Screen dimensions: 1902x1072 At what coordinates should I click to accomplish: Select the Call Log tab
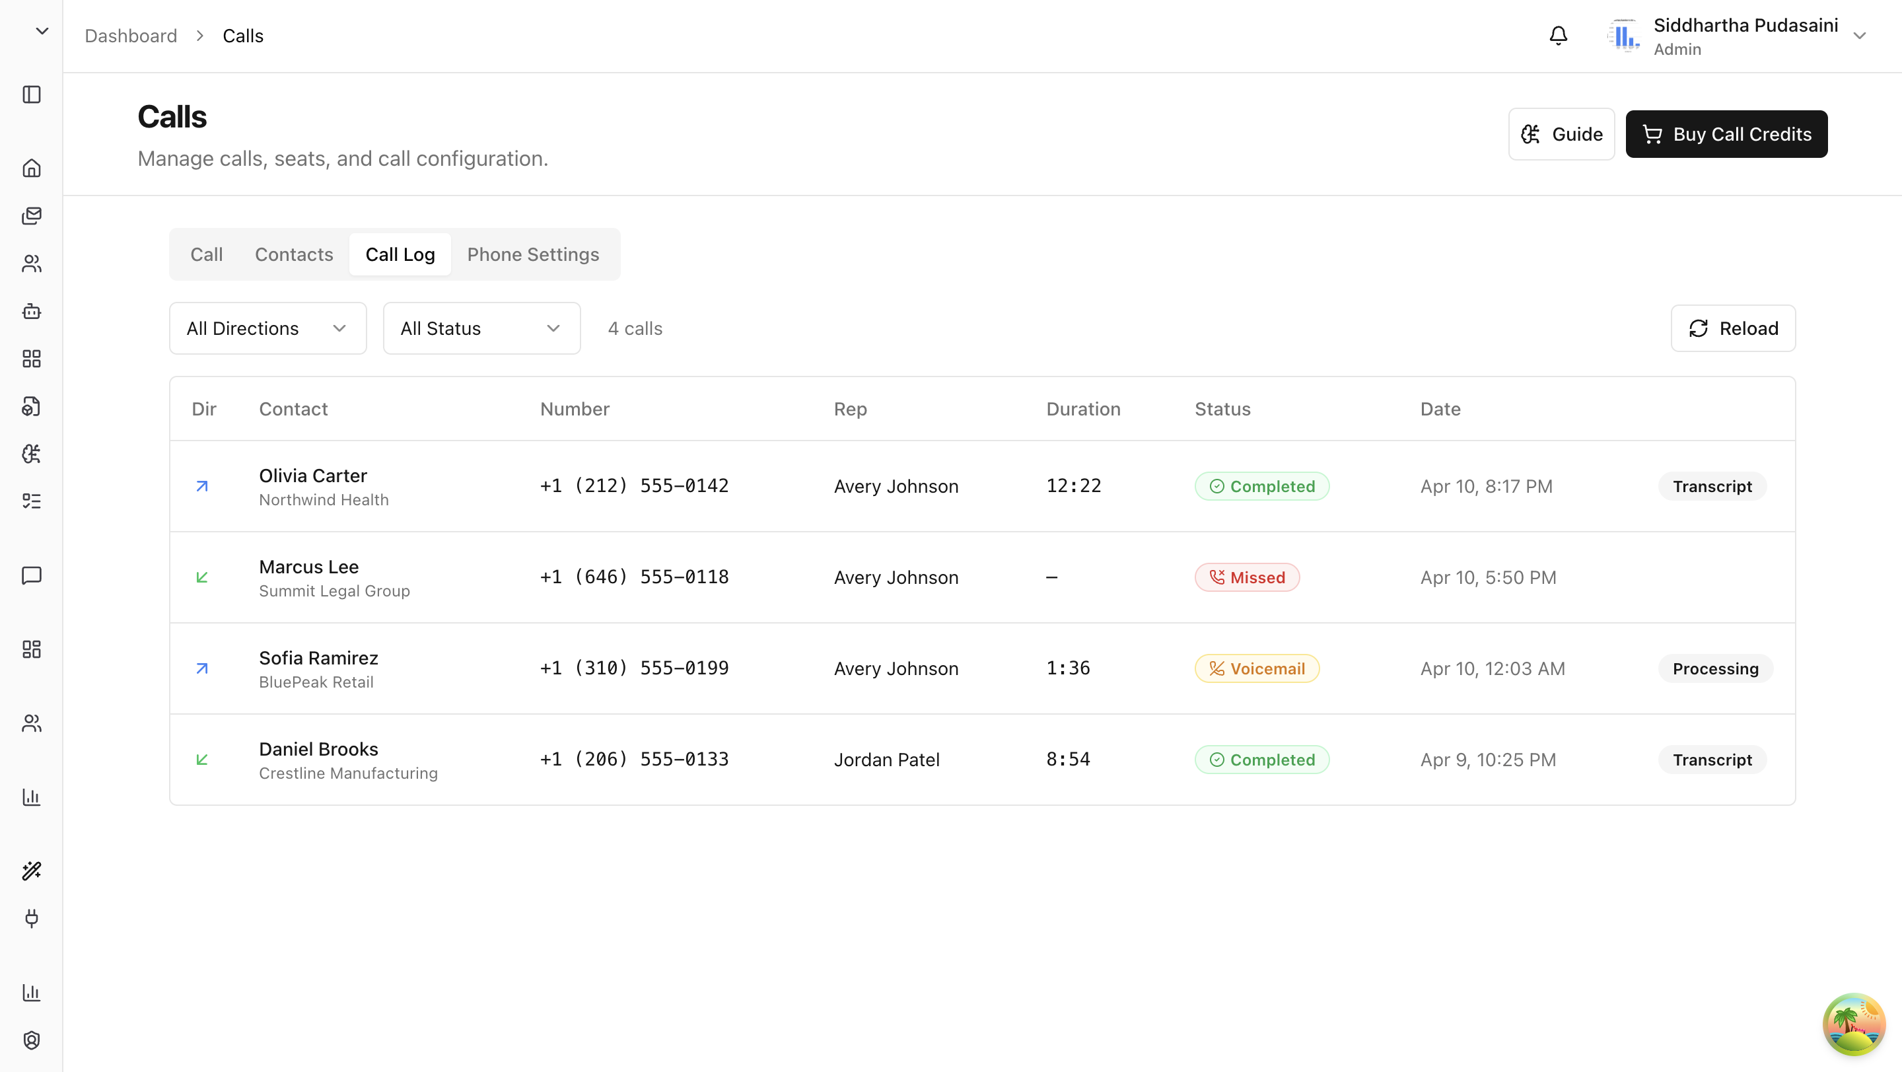(x=400, y=255)
